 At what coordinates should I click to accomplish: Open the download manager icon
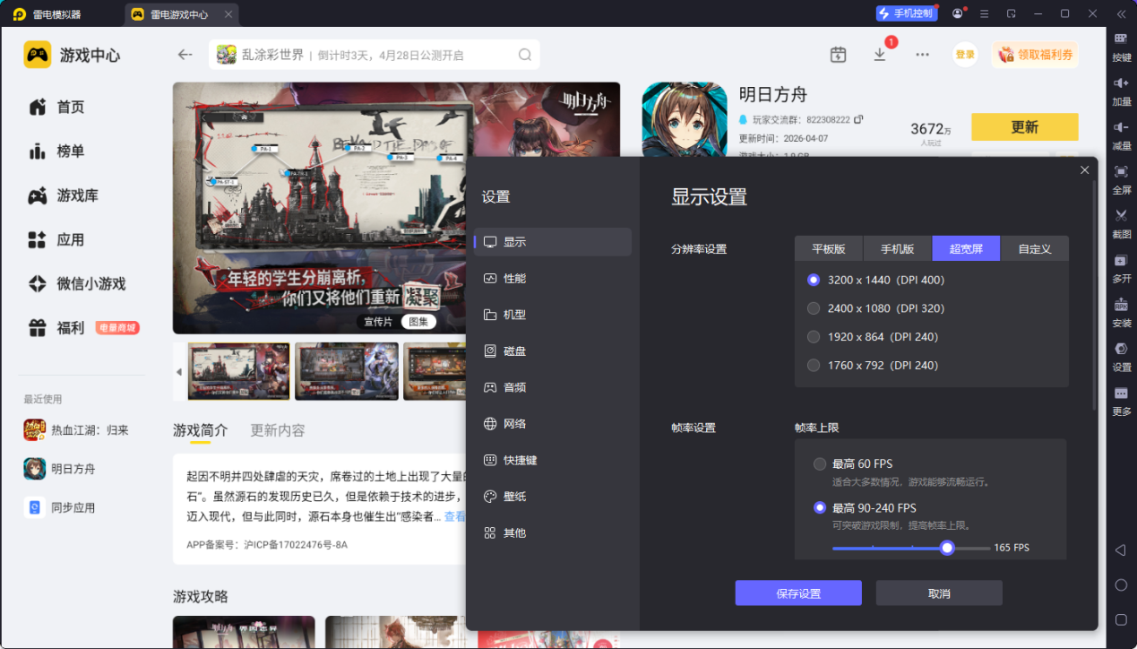tap(880, 55)
